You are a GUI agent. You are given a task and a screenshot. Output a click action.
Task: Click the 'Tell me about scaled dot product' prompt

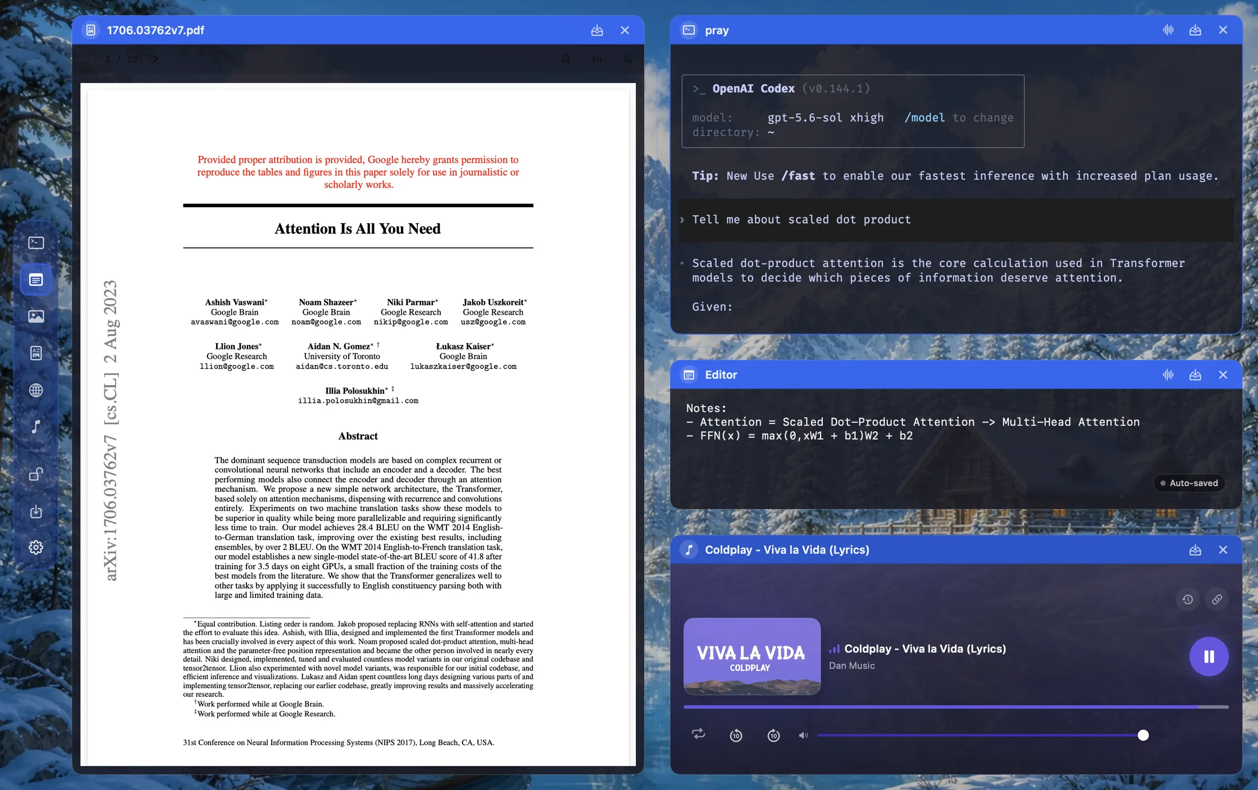click(x=801, y=220)
